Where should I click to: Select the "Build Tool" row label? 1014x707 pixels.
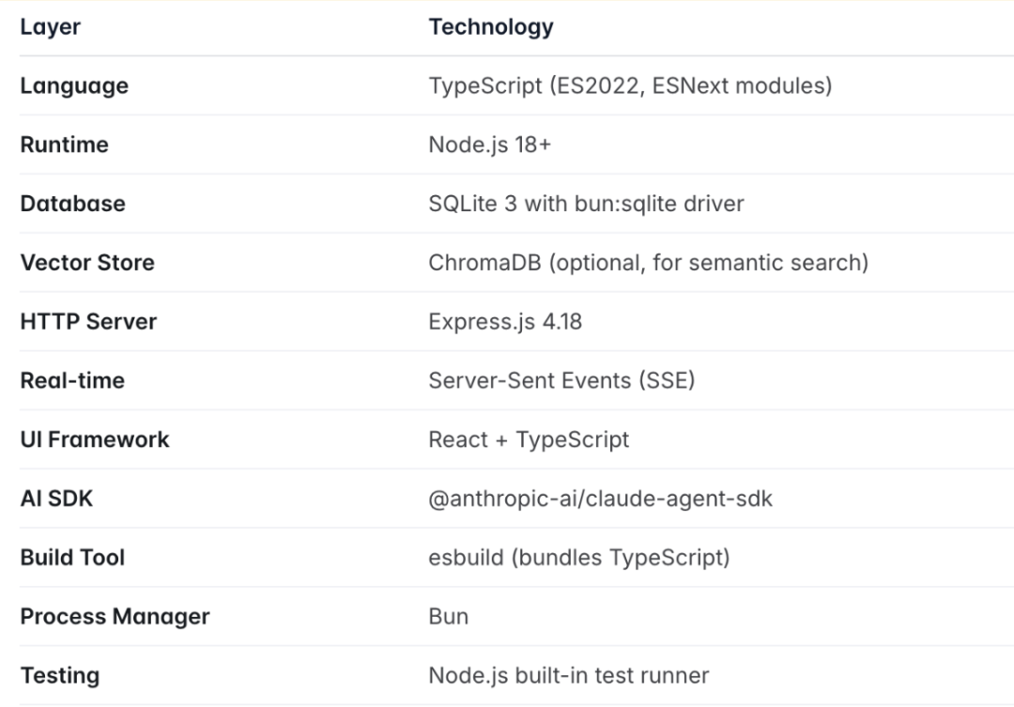click(x=72, y=558)
